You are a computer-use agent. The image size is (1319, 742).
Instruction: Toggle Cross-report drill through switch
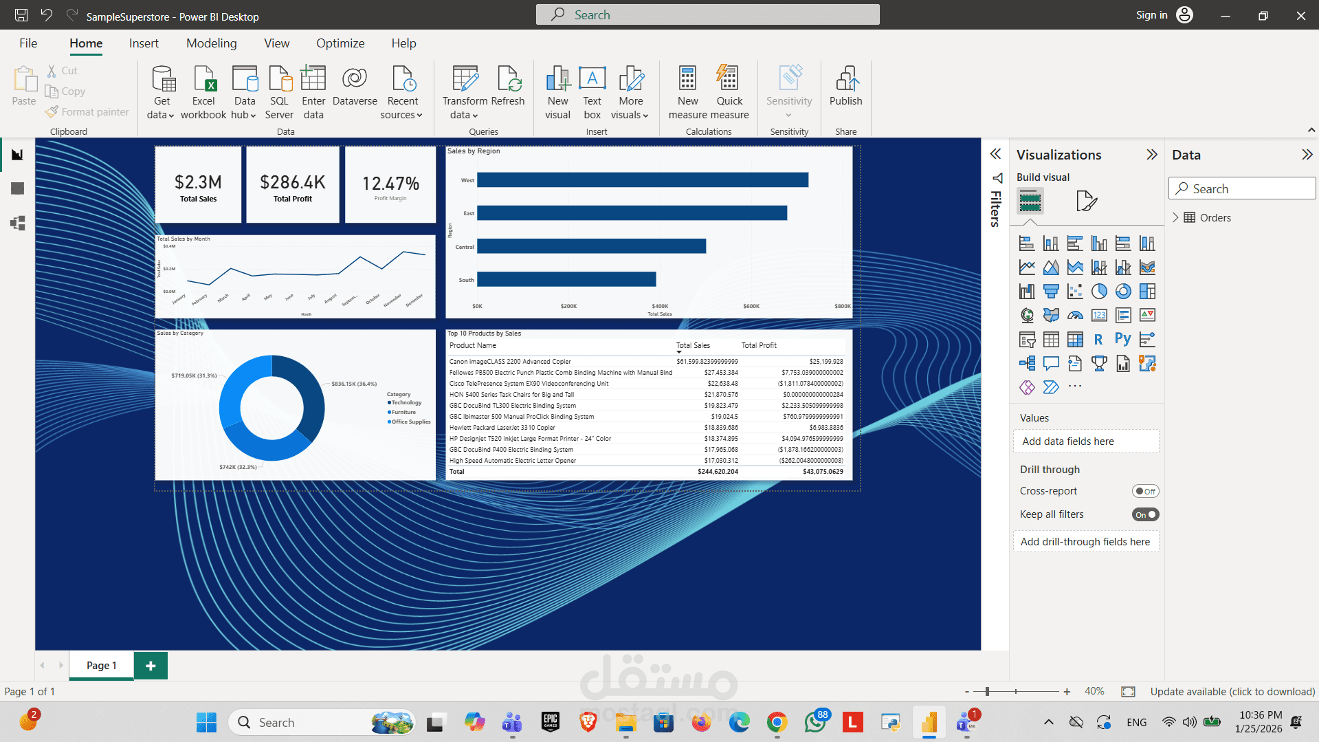click(x=1145, y=492)
